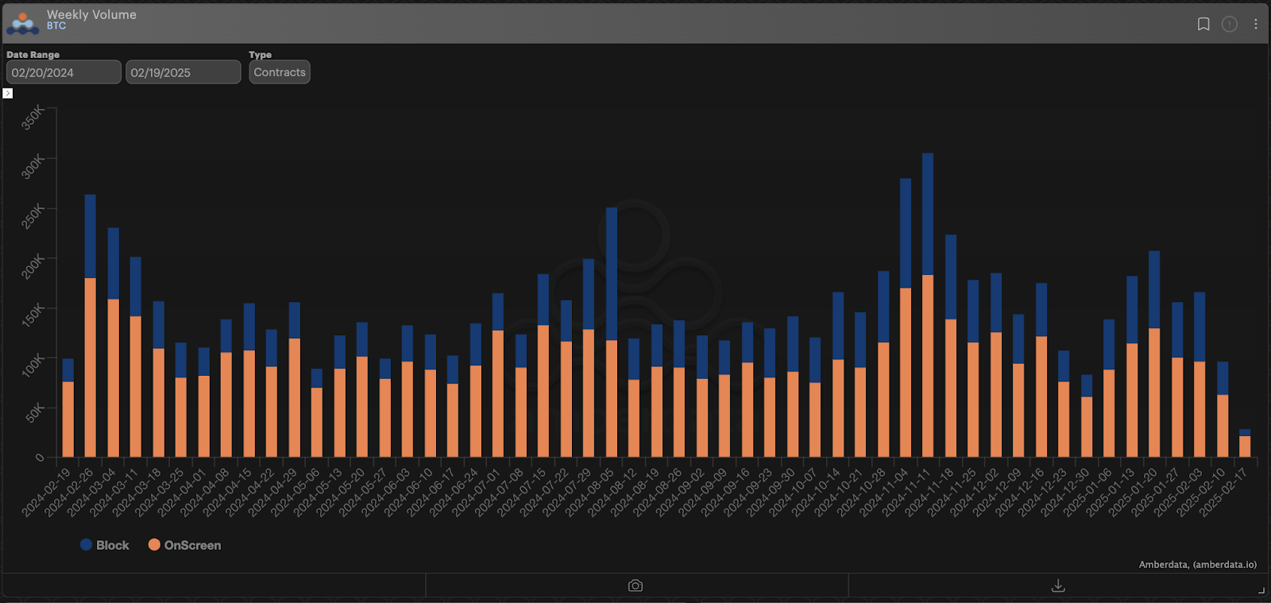Click the Amberdata attribution link

tap(1197, 565)
